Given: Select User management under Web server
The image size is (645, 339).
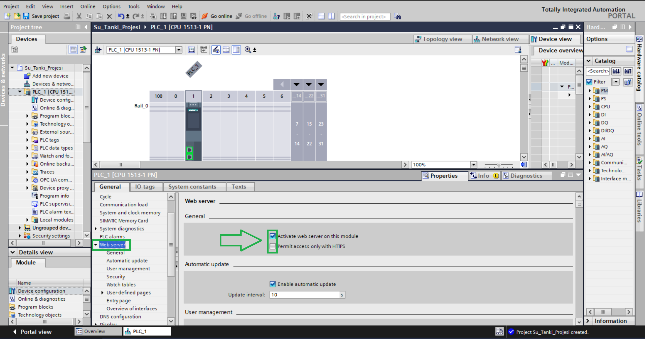Looking at the screenshot, I should (128, 269).
